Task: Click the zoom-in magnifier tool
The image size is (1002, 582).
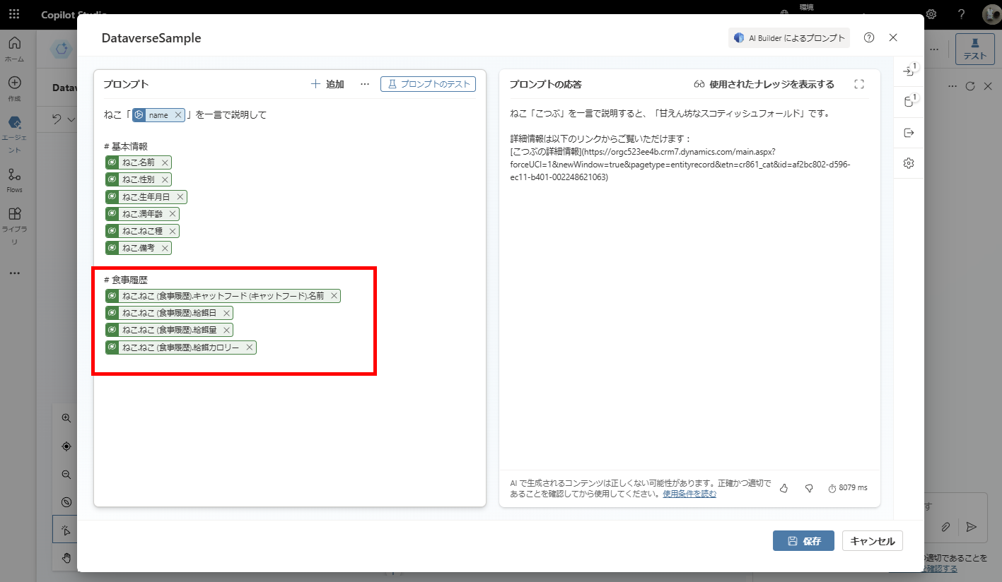Action: [x=66, y=417]
